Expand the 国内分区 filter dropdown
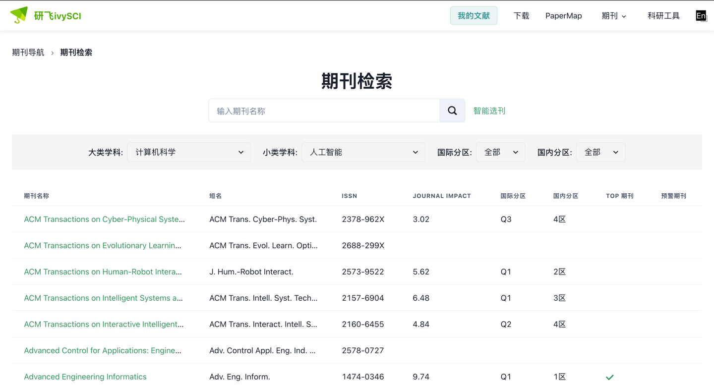714x386 pixels. tap(600, 152)
